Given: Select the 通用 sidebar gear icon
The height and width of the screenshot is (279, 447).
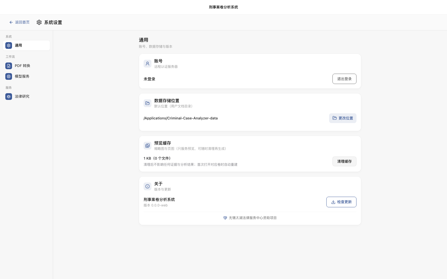Looking at the screenshot, I should [9, 45].
